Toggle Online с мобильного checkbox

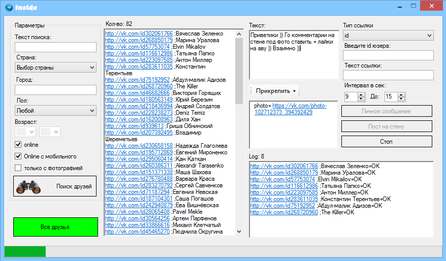(18, 156)
